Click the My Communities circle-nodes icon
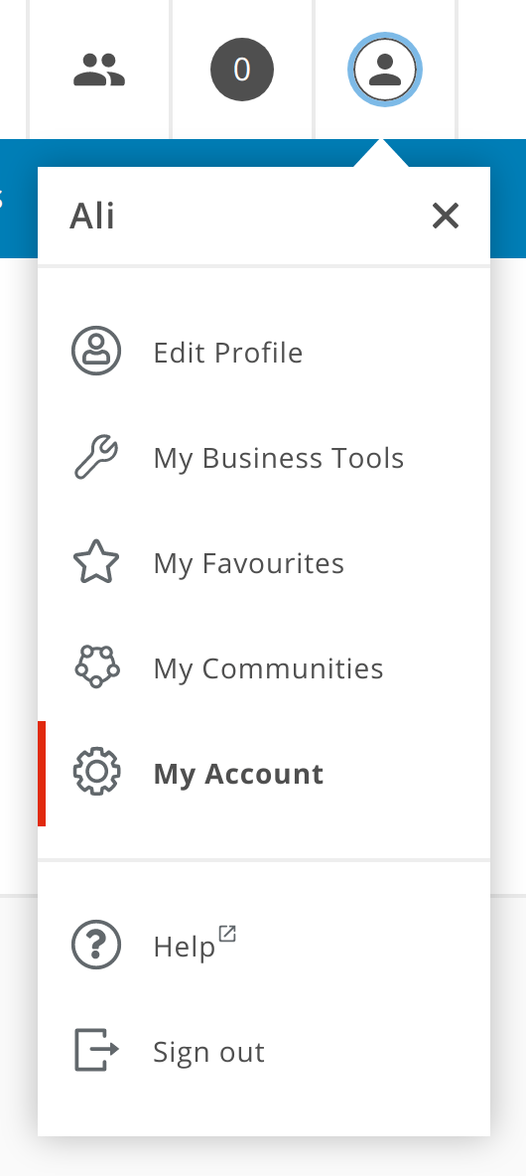Screen dimensions: 526x1176 (x=96, y=666)
